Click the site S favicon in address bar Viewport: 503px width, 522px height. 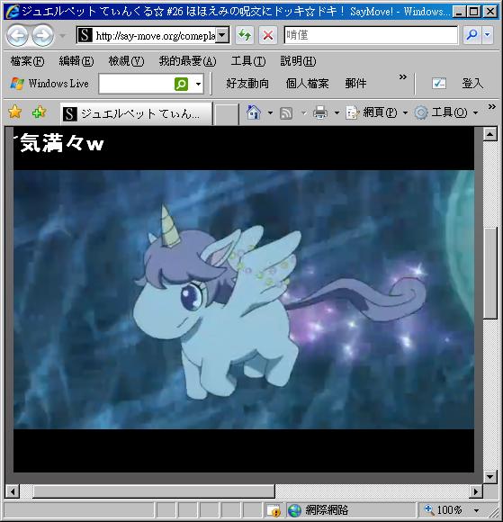85,35
